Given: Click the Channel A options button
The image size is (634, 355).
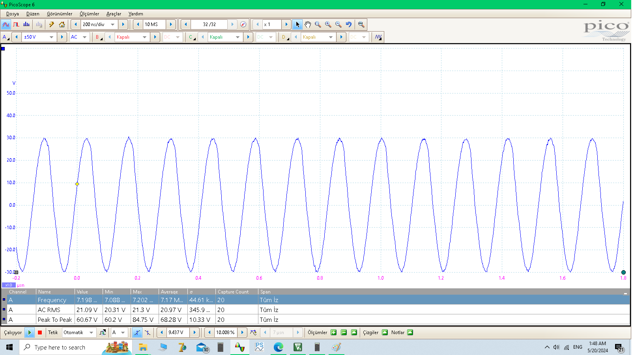Looking at the screenshot, I should (6, 37).
